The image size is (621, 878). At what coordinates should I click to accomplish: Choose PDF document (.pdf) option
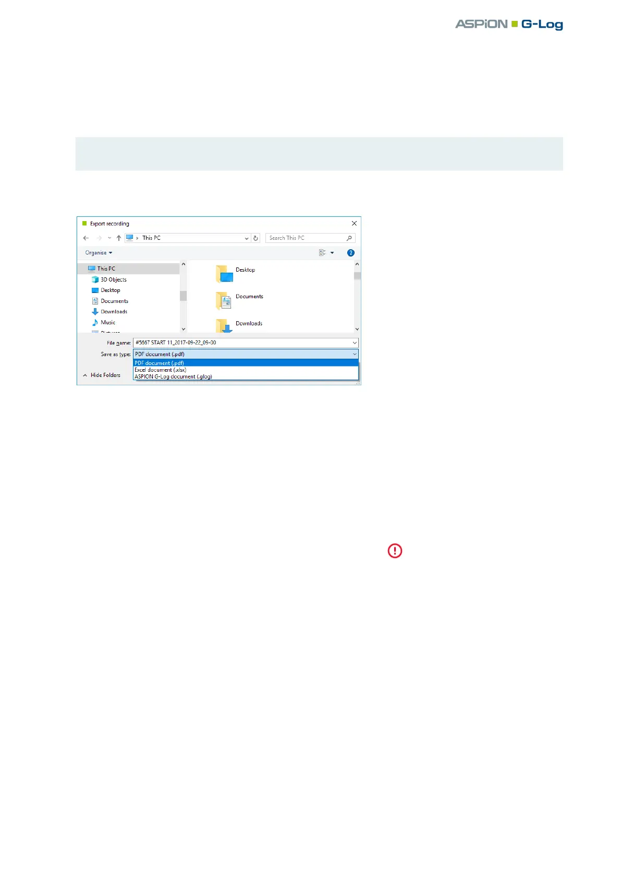(246, 363)
